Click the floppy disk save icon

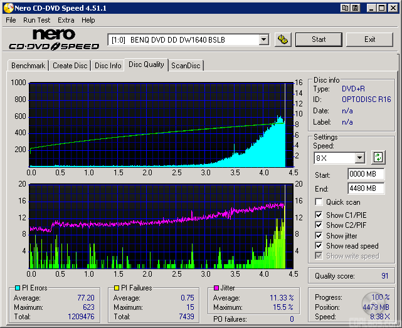355,8
